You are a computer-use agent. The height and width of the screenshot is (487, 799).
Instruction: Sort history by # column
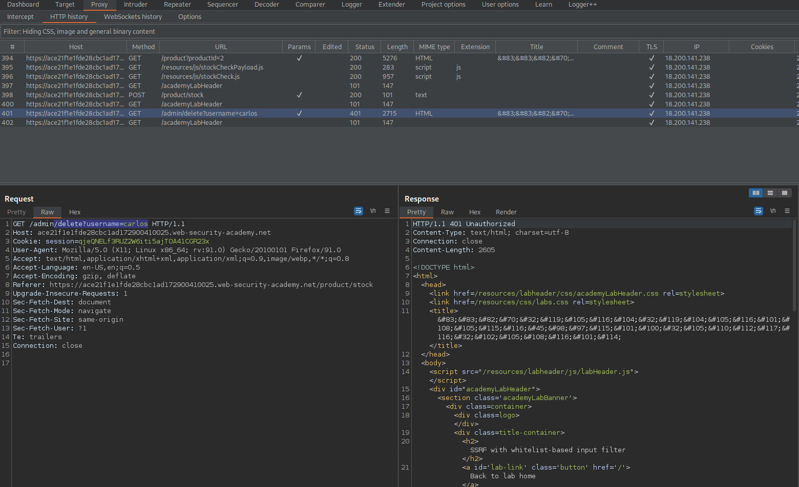(x=12, y=47)
